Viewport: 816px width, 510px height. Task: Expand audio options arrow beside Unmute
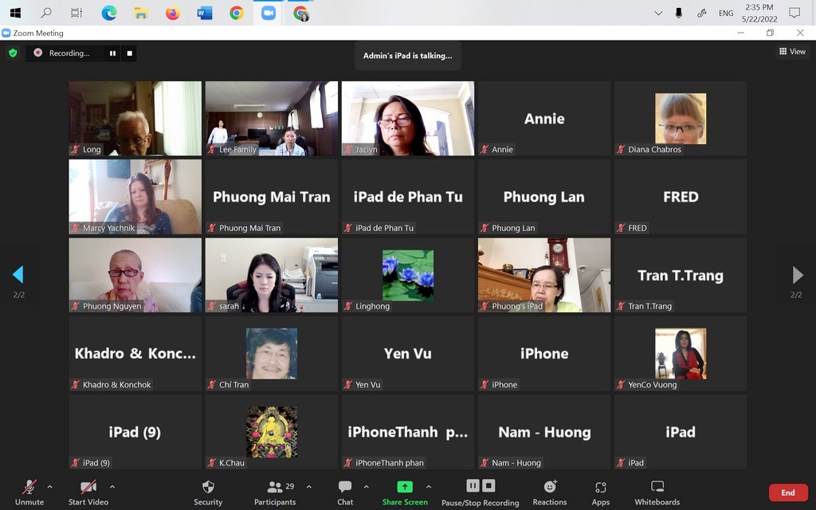(49, 487)
